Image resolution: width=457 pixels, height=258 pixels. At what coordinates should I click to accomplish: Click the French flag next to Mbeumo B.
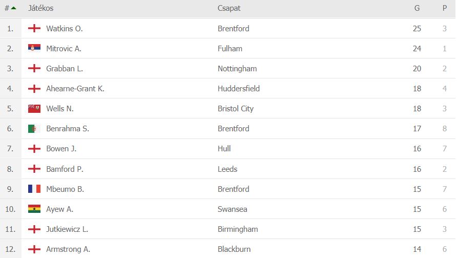(x=34, y=189)
